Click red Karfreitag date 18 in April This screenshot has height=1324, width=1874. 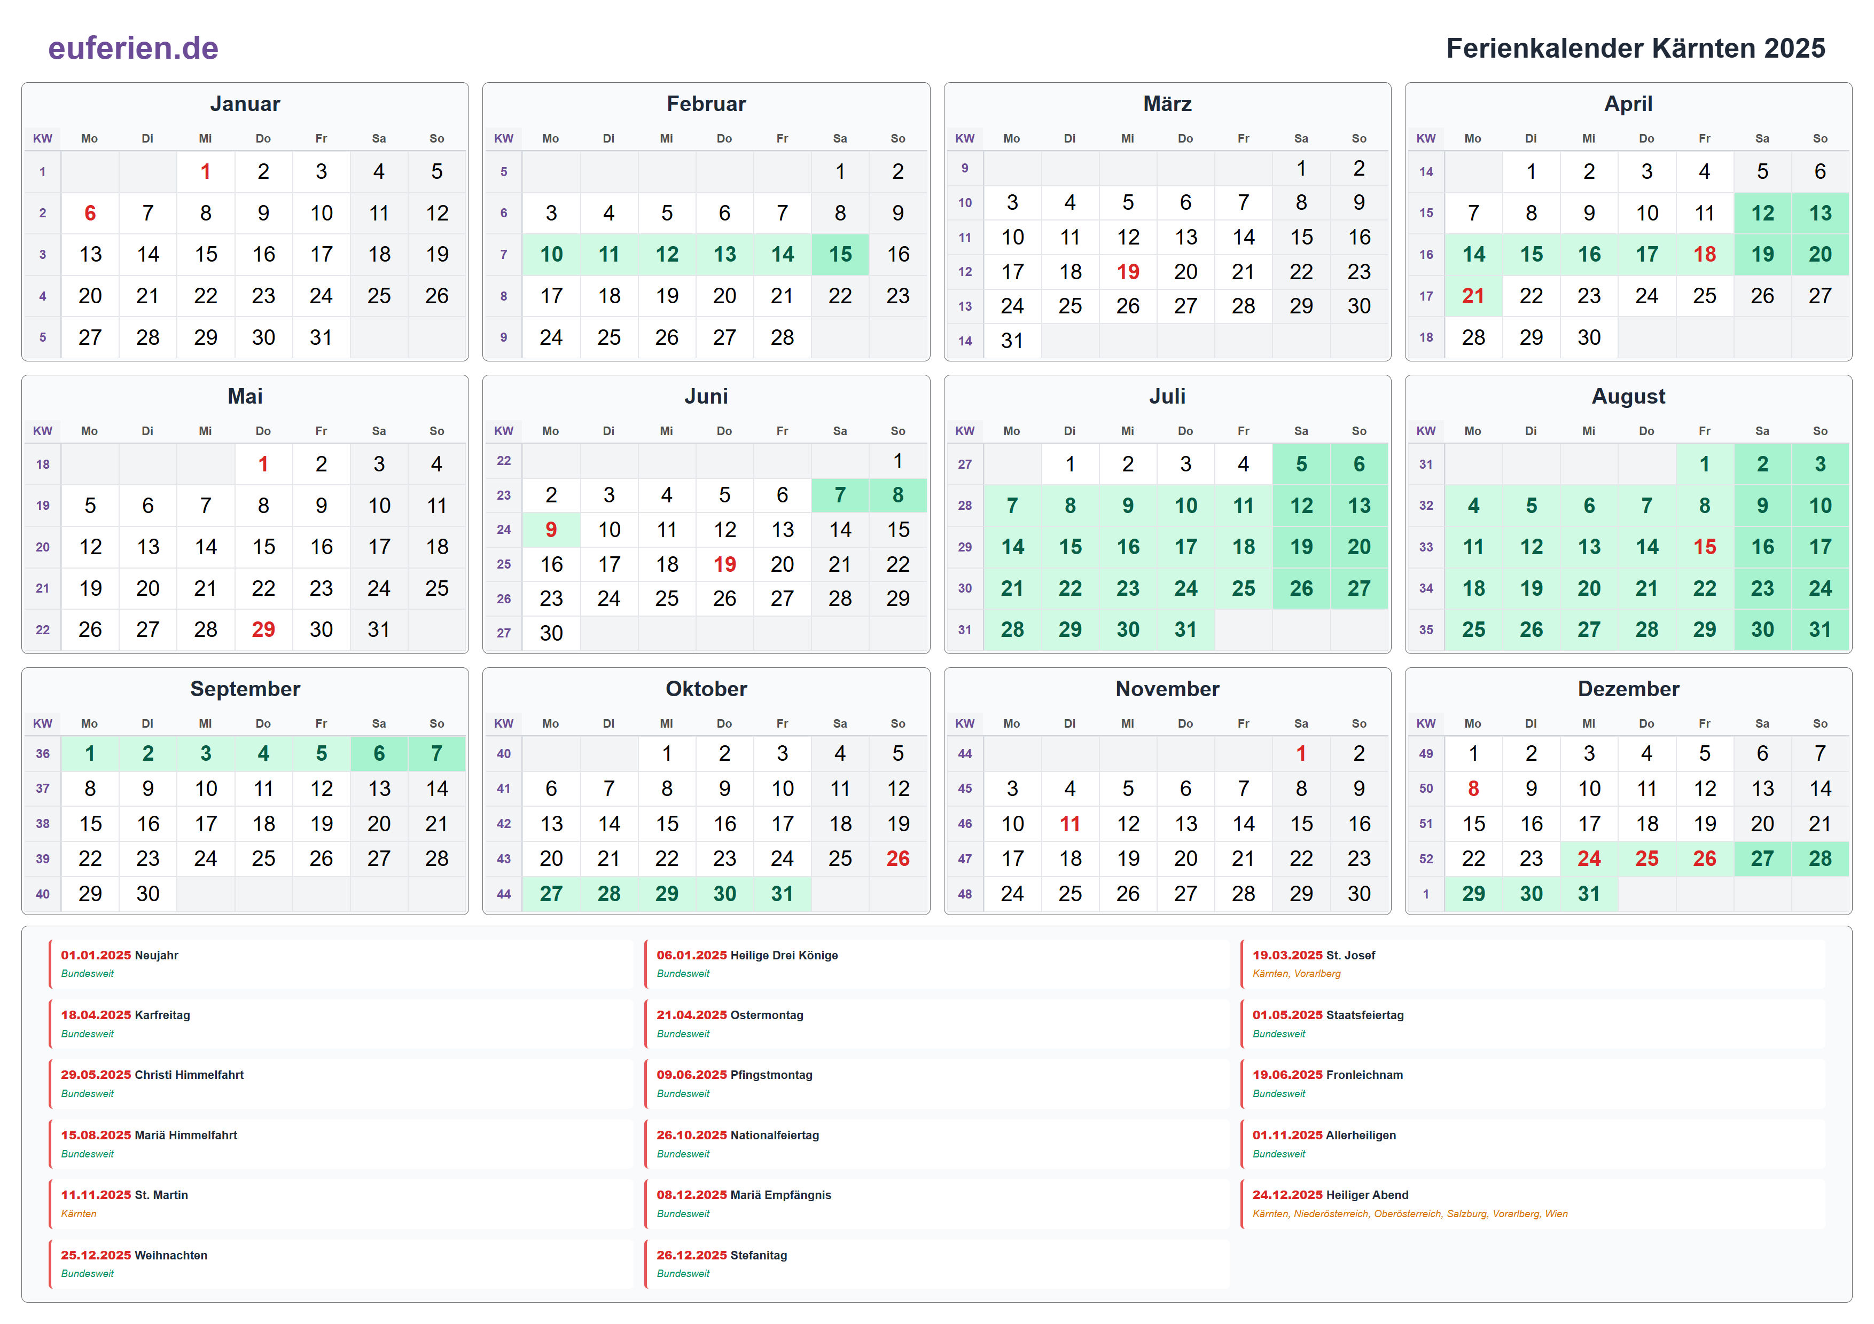click(1704, 255)
